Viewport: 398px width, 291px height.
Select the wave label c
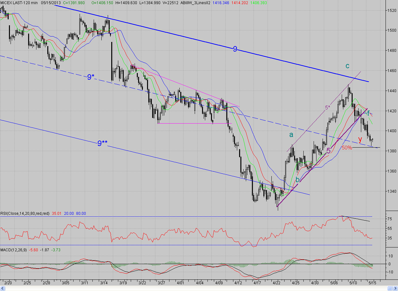[x=347, y=66]
